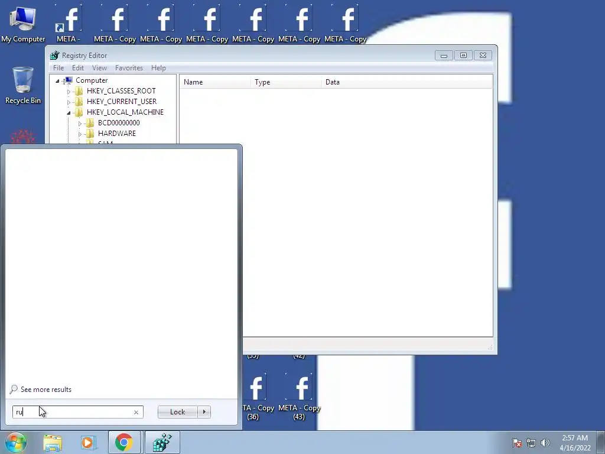Expand the BCD00000000 key
The width and height of the screenshot is (605, 454).
point(80,124)
